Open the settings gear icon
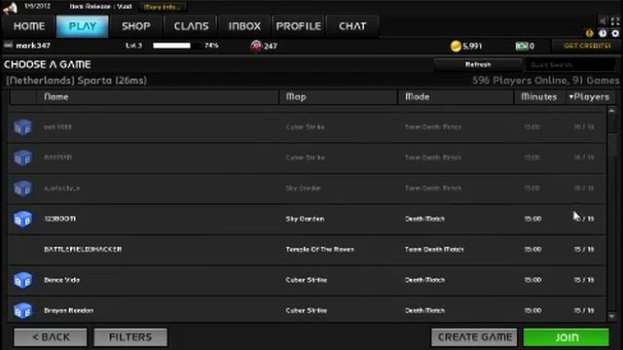Viewport: 623px width, 350px height. (615, 33)
